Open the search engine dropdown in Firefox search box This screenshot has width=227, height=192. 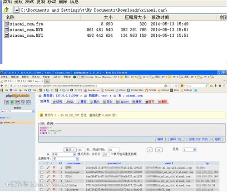(x=183, y=86)
